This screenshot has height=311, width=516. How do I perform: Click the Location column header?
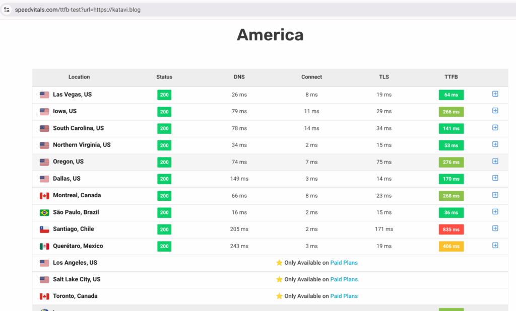(79, 77)
